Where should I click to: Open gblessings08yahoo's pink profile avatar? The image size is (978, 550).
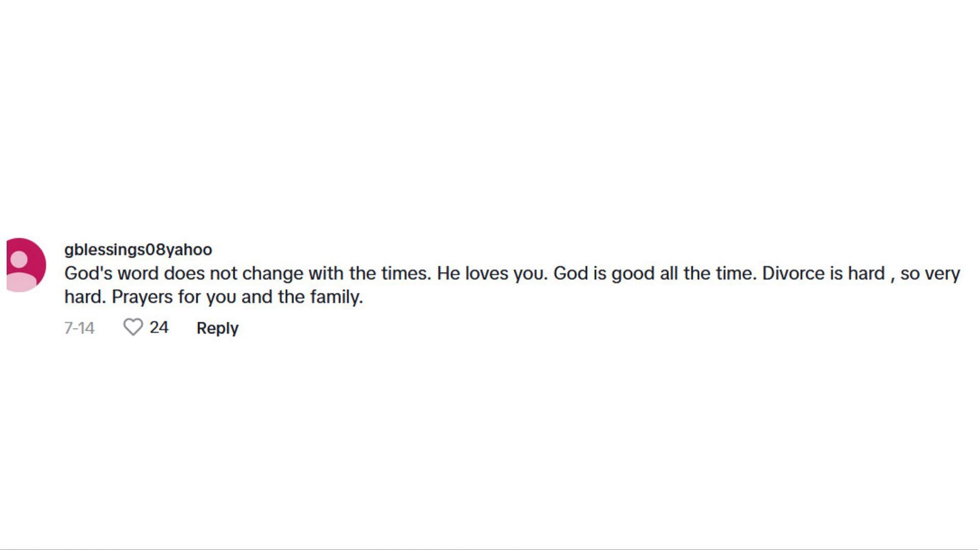tap(26, 265)
